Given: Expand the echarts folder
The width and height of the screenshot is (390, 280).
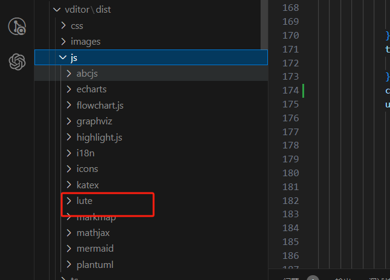Looking at the screenshot, I should click(x=91, y=89).
